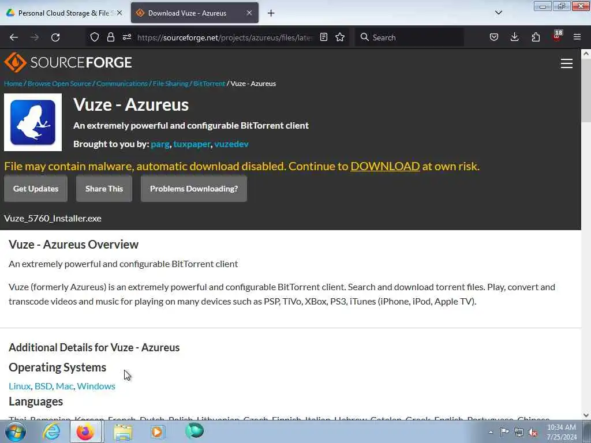Viewport: 591px width, 443px height.
Task: Open the Mac operating system link
Action: pos(65,386)
